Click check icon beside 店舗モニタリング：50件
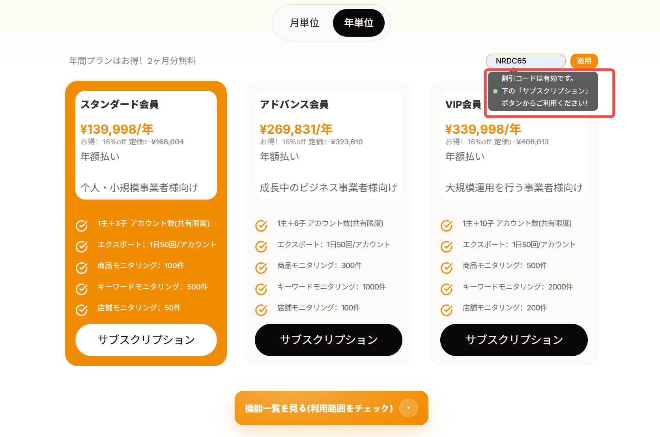Image resolution: width=660 pixels, height=437 pixels. pyautogui.click(x=82, y=310)
